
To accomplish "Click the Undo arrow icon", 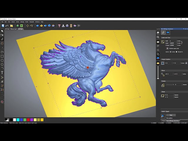I will point(7,26).
